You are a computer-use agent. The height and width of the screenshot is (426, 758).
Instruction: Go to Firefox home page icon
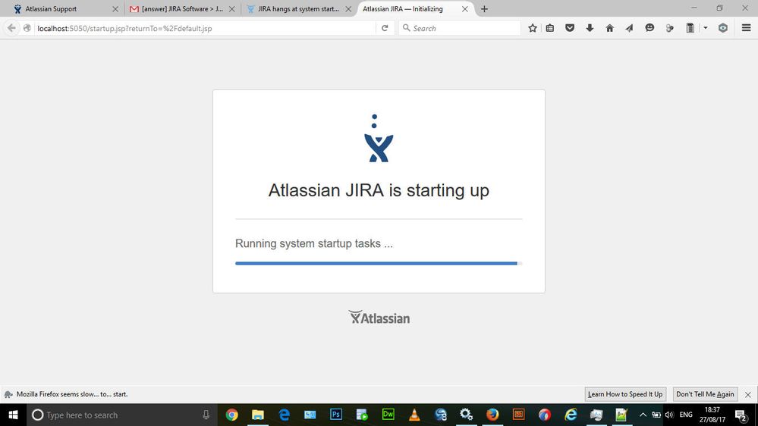click(609, 28)
